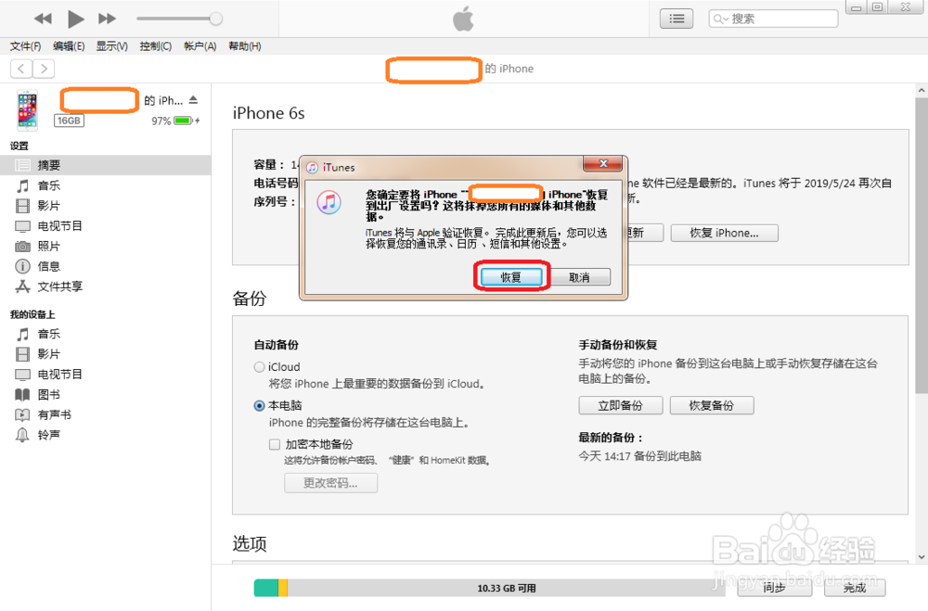Go back with the left arrow
The height and width of the screenshot is (611, 928).
(21, 69)
